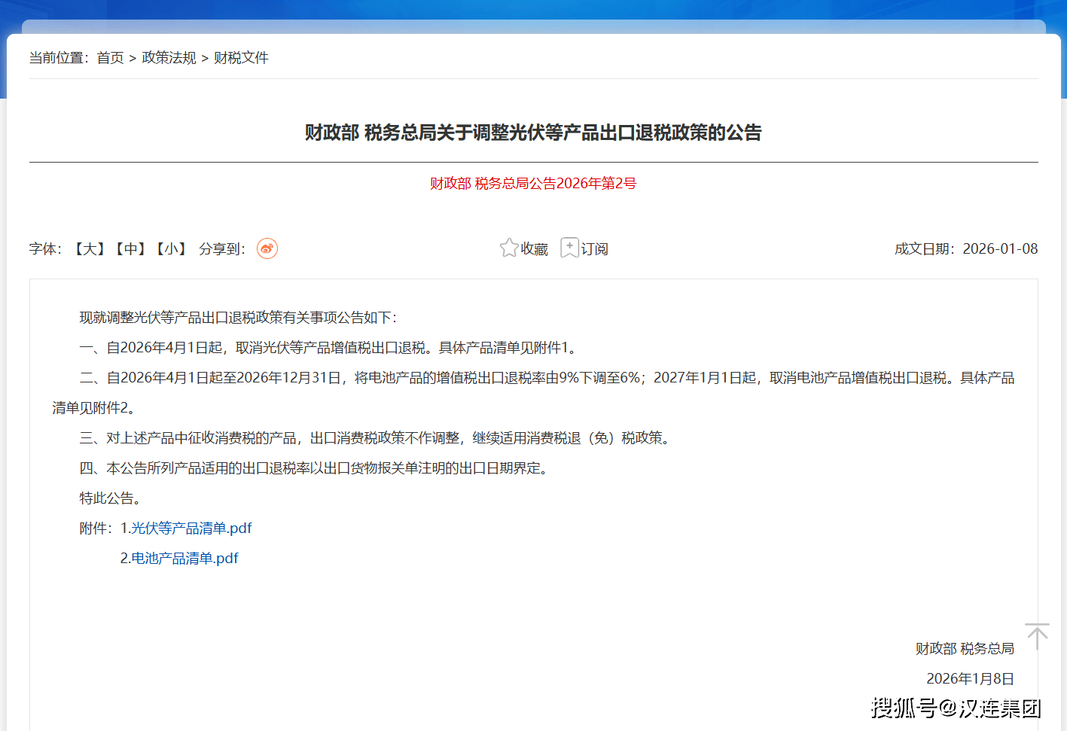
Task: Set font size to 中 (medium)
Action: point(130,249)
